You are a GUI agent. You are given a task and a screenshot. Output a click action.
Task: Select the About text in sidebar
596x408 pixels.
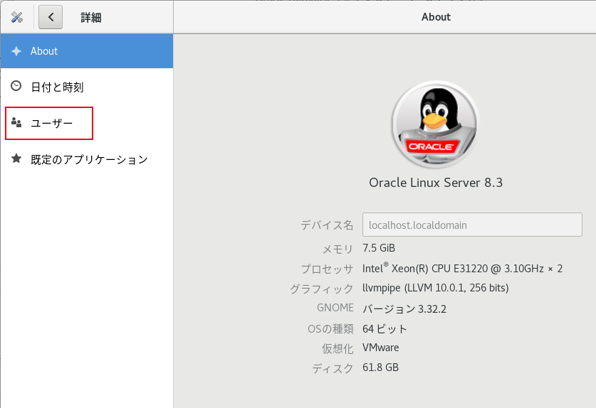click(x=44, y=51)
